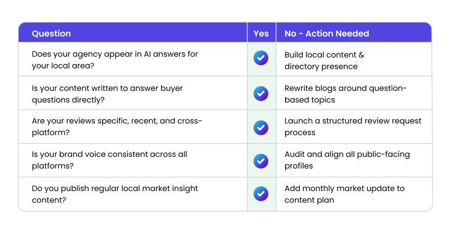This screenshot has height=233, width=451.
Task: Click 'Add monthly market update to content plan'
Action: [x=344, y=194]
